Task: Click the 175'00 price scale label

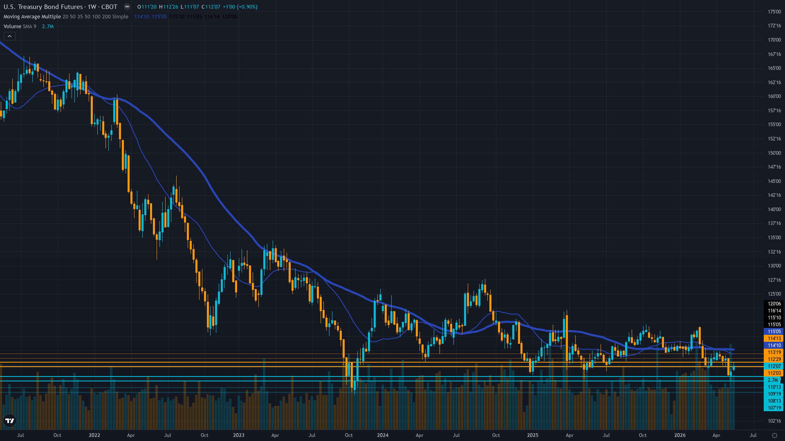Action: tap(774, 12)
